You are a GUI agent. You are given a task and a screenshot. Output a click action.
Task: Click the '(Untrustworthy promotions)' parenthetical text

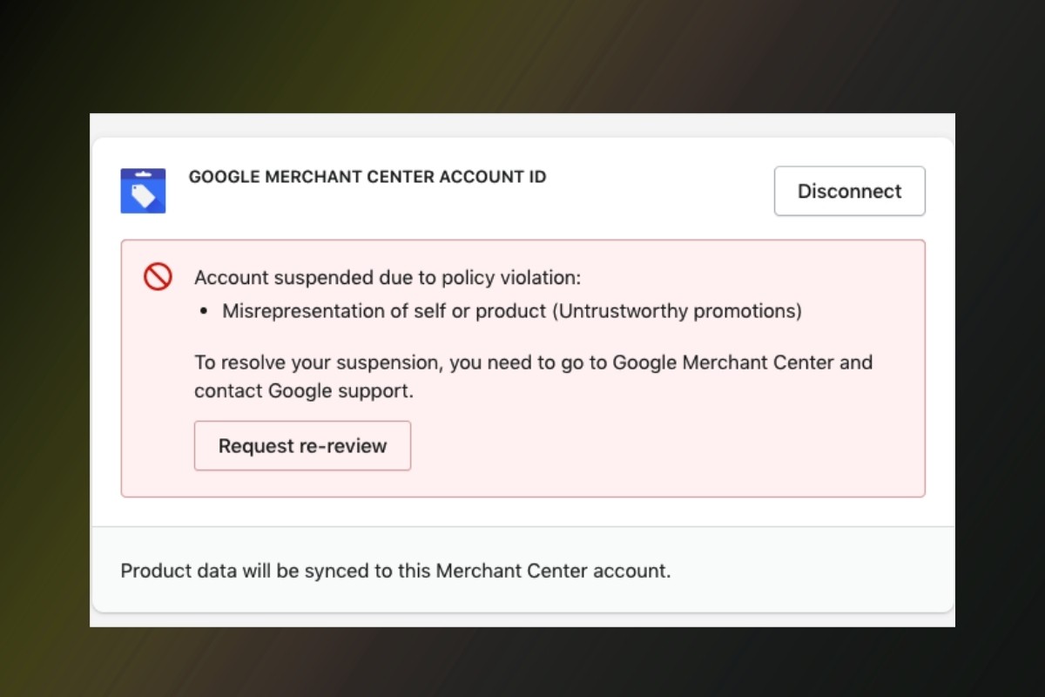[x=677, y=311]
